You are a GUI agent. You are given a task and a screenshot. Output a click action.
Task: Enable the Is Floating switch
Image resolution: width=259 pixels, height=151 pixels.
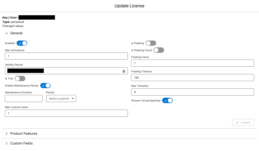151,43
